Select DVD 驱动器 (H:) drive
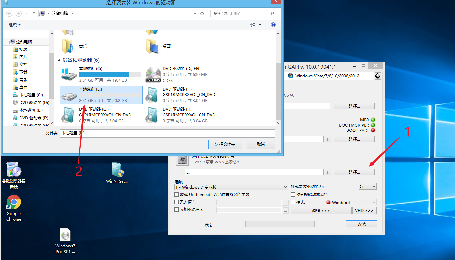The height and width of the screenshot is (260, 455). click(x=185, y=115)
